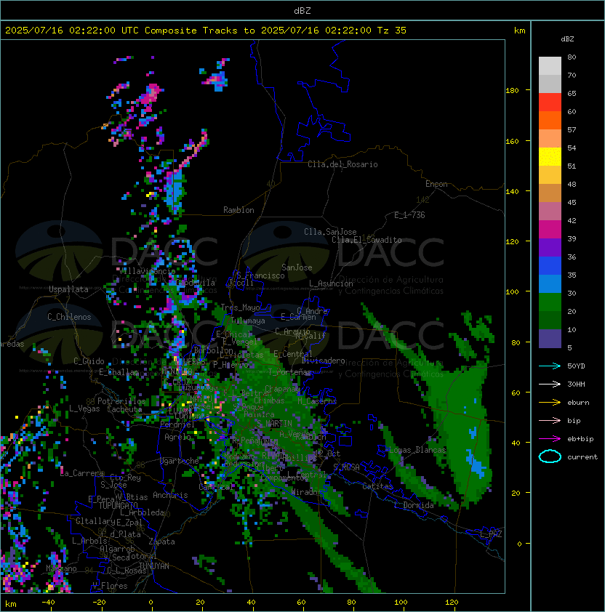This screenshot has width=605, height=612.
Task: Click the '50YD' legend label
Action: pos(576,366)
